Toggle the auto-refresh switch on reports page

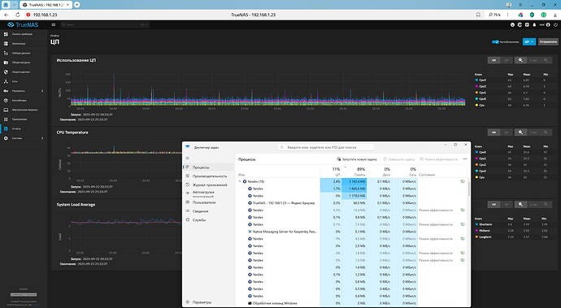point(495,42)
